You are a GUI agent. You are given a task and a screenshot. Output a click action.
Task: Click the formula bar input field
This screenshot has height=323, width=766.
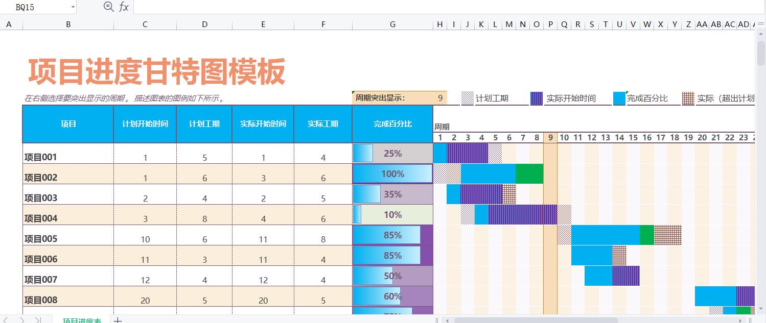coord(445,7)
